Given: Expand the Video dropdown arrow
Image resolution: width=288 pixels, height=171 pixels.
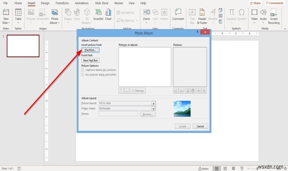Looking at the screenshot, I should click(254, 23).
